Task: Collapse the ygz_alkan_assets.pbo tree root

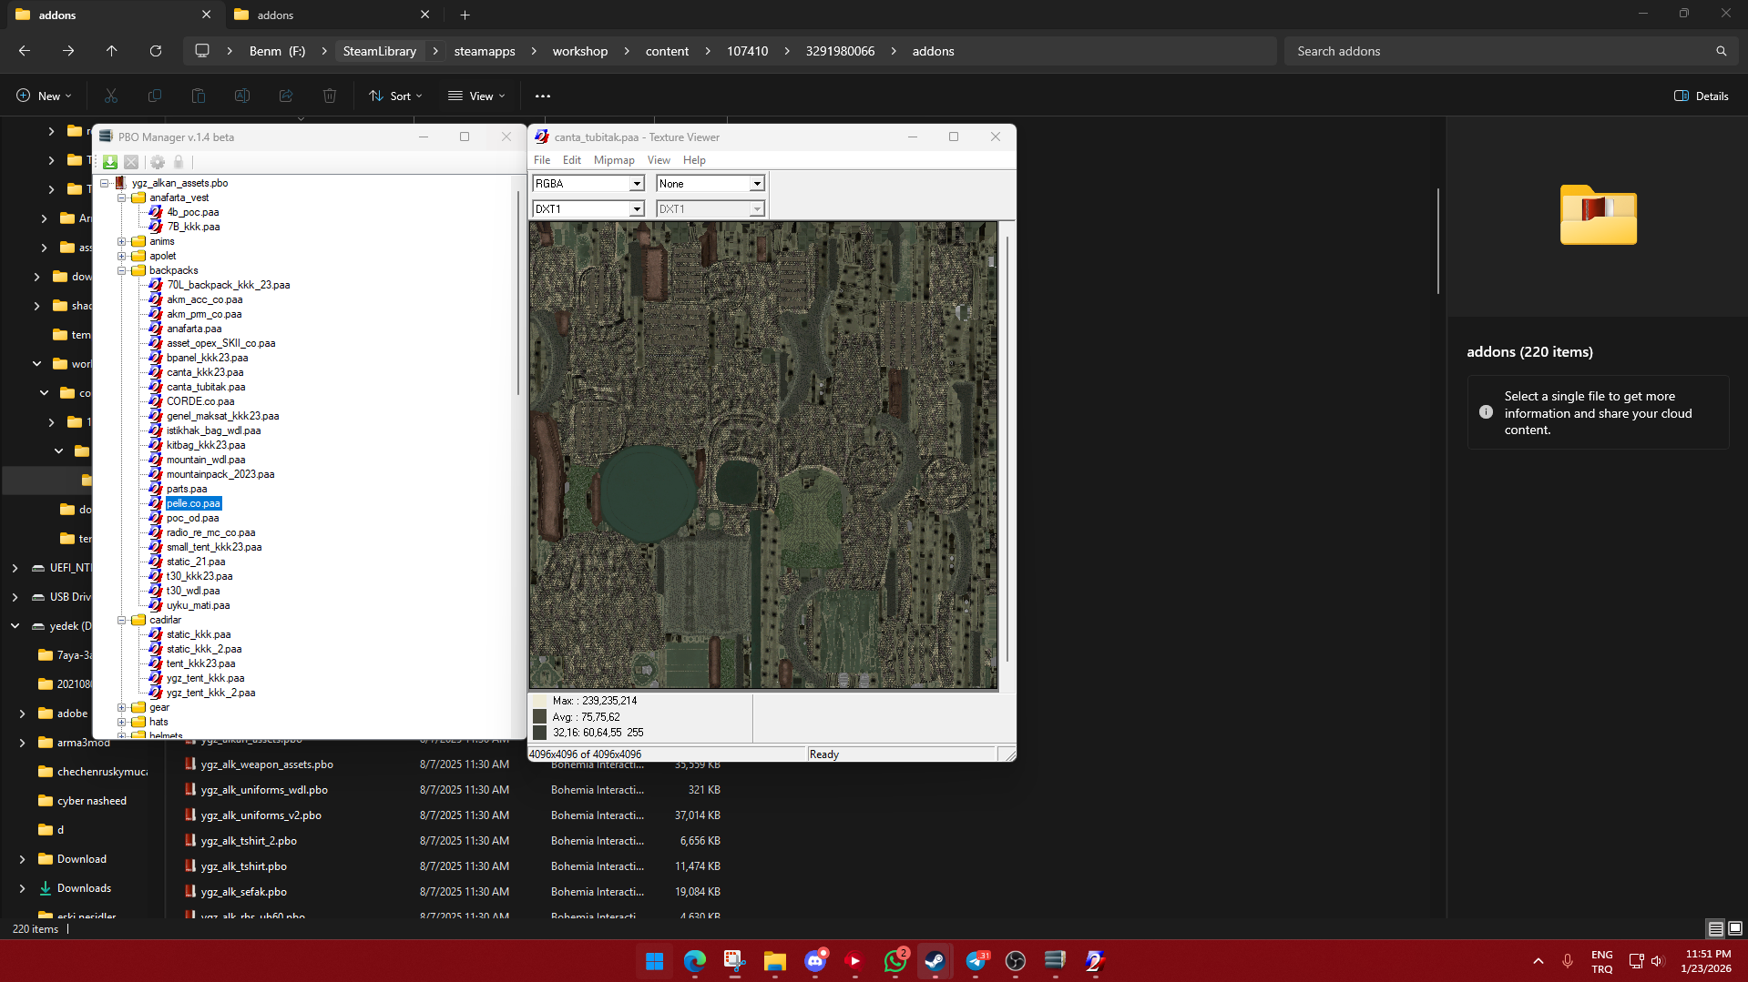Action: 105,183
